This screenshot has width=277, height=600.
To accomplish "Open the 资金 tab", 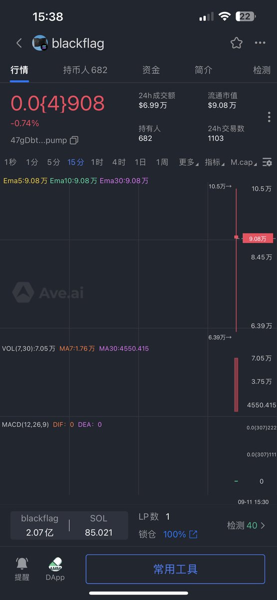I will [x=151, y=70].
